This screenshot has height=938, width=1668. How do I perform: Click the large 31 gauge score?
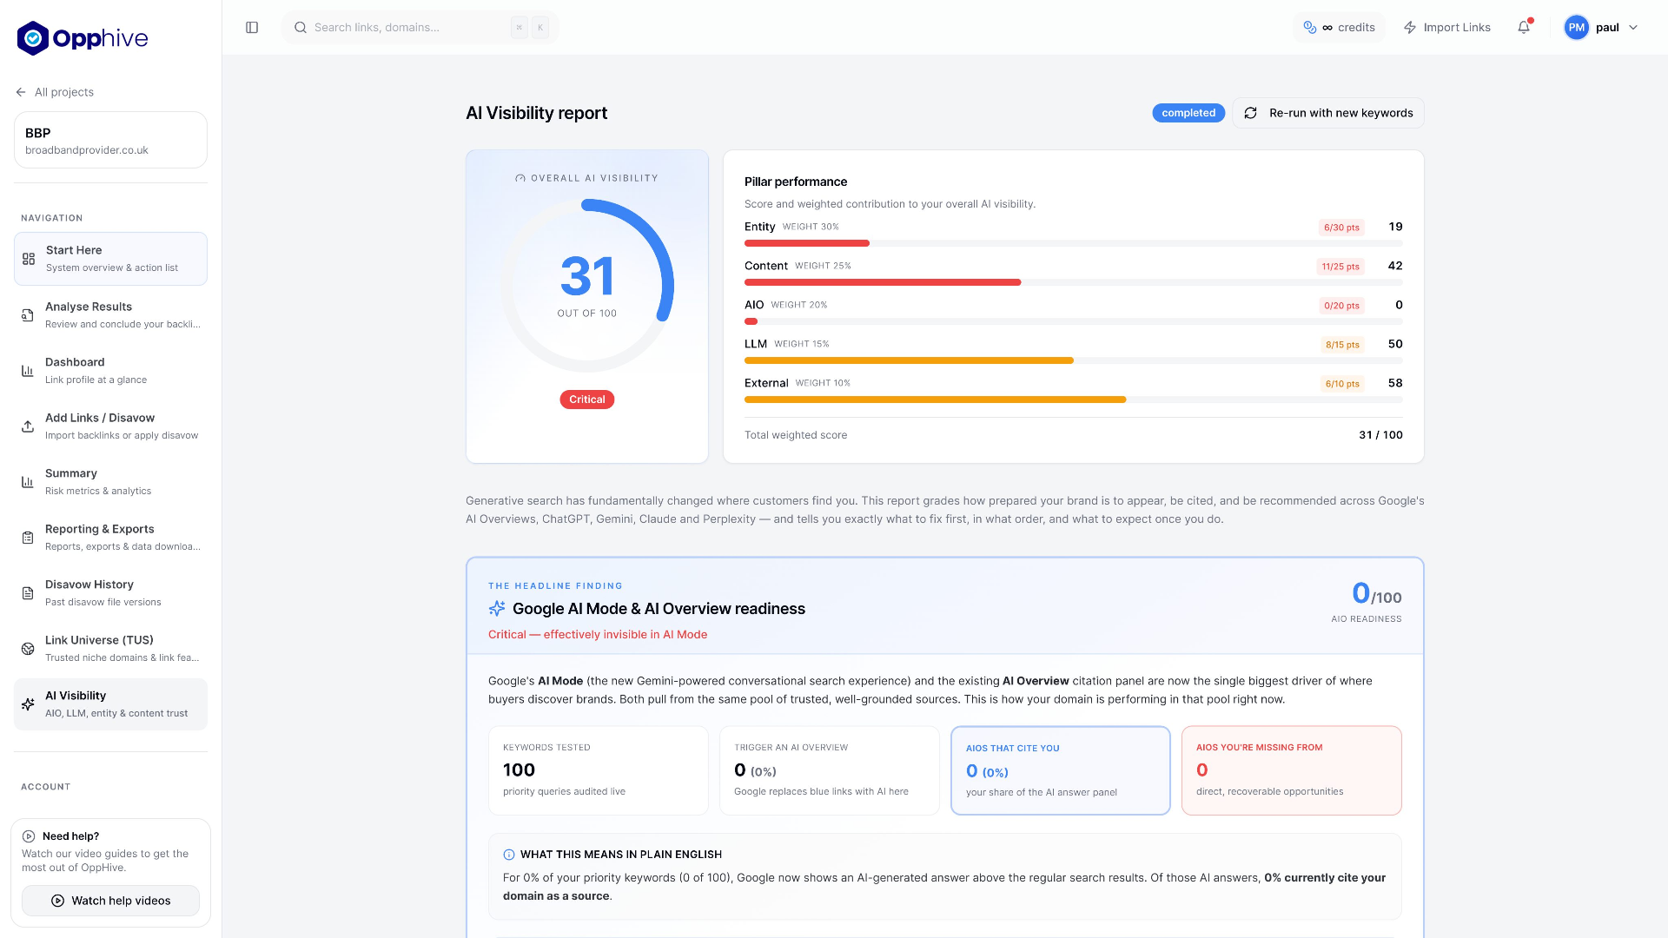(587, 276)
